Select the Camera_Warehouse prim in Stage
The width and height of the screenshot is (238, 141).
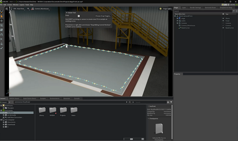[188, 26]
